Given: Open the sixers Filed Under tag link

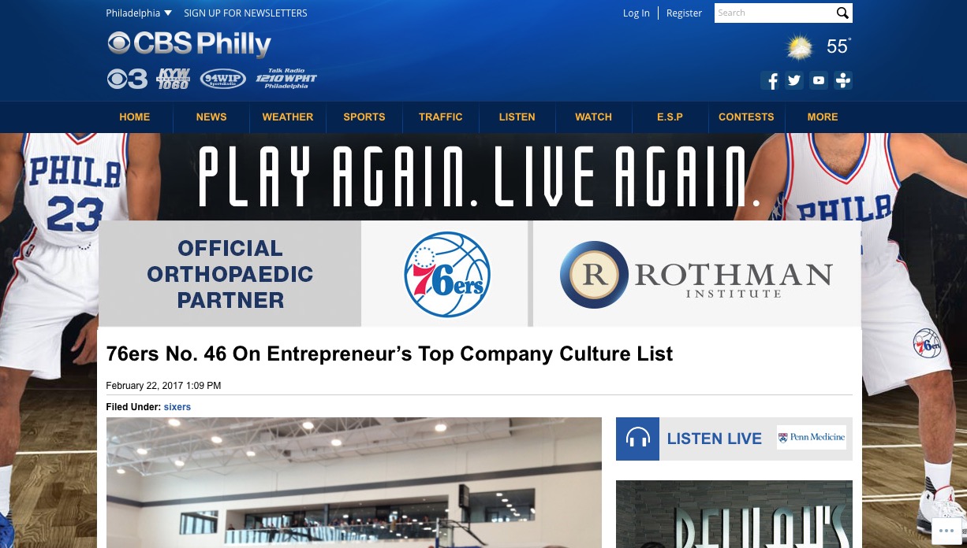Looking at the screenshot, I should point(177,407).
